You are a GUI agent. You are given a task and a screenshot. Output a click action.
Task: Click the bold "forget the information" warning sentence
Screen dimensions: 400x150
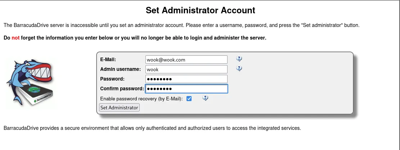tap(144, 38)
